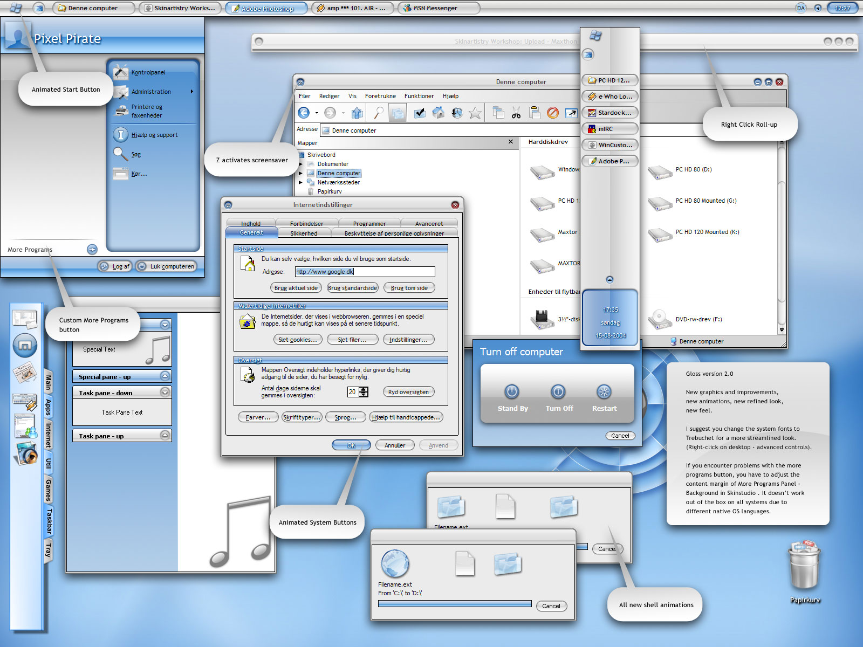
Task: Select the Games tab on left dock
Action: [48, 490]
